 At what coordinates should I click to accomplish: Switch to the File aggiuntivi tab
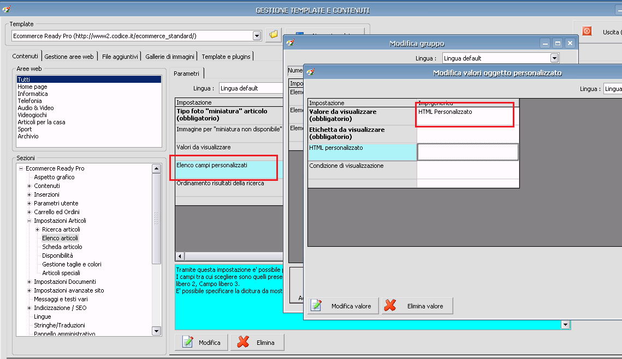pos(120,57)
